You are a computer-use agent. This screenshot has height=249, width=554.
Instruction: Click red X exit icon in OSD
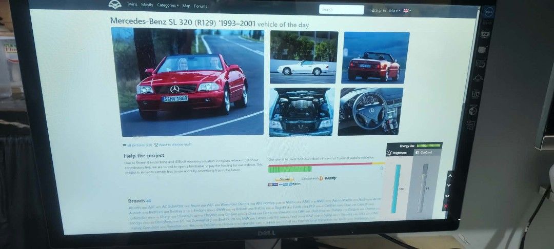(x=446, y=206)
